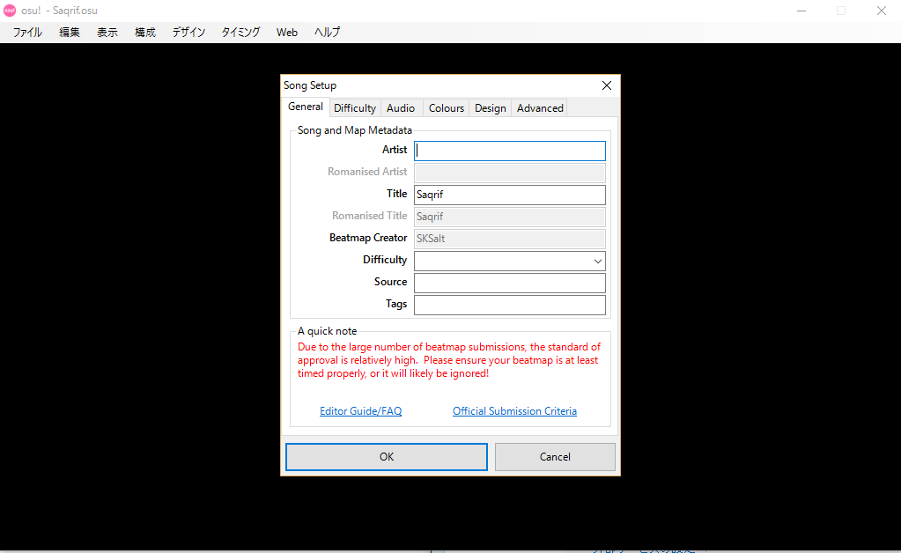Open the ファイル menu
The image size is (901, 553).
click(x=27, y=33)
